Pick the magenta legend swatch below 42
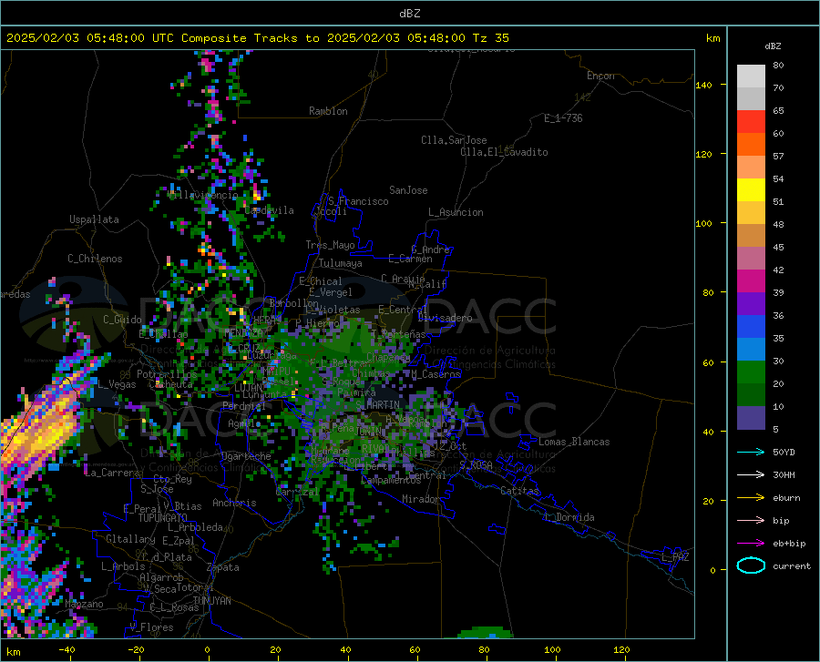Viewport: 820px width, 662px height. (x=751, y=281)
